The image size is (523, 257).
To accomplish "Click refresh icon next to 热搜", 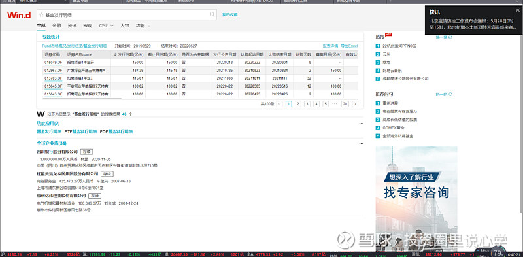I will [450, 37].
